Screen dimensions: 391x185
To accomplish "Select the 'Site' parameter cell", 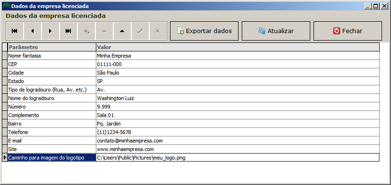I will pos(52,149).
